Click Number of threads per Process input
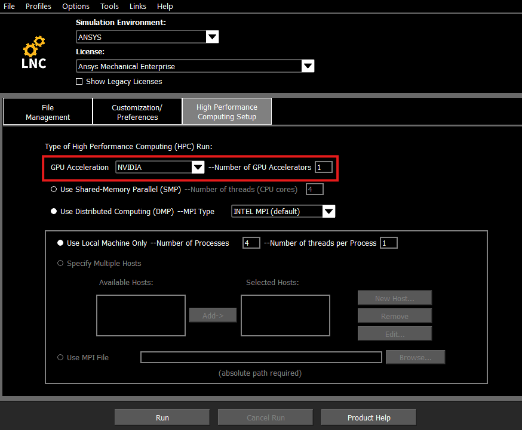This screenshot has width=522, height=430. coord(389,243)
